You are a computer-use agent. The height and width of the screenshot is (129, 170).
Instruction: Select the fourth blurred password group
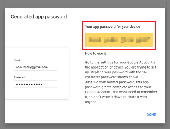click(x=142, y=40)
